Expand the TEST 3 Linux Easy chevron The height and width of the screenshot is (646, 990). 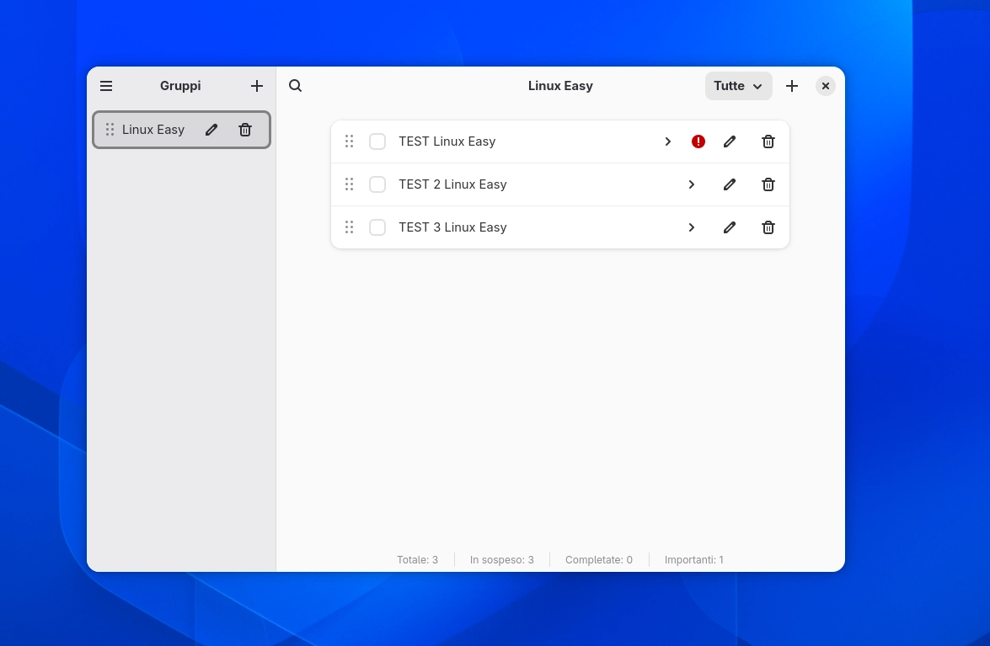[x=692, y=227]
